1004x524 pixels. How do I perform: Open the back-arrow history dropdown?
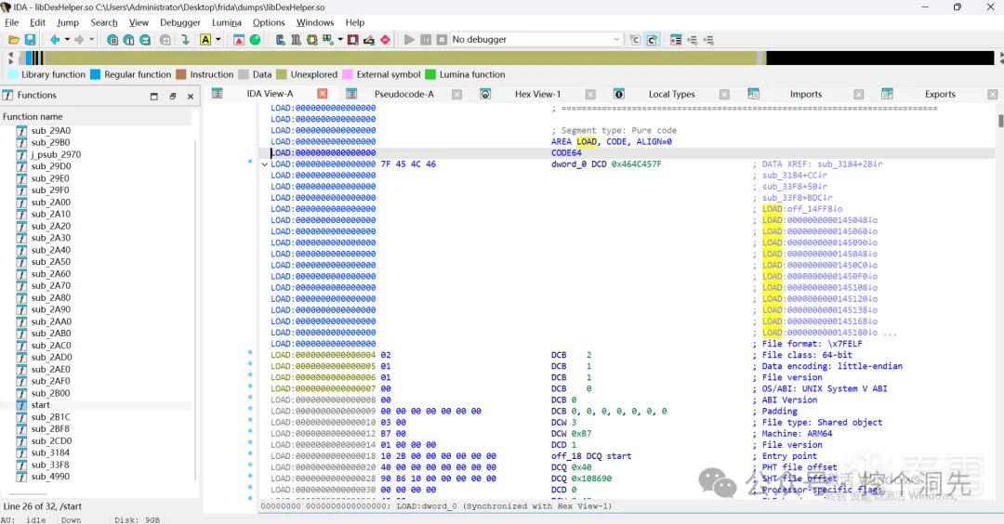point(67,40)
